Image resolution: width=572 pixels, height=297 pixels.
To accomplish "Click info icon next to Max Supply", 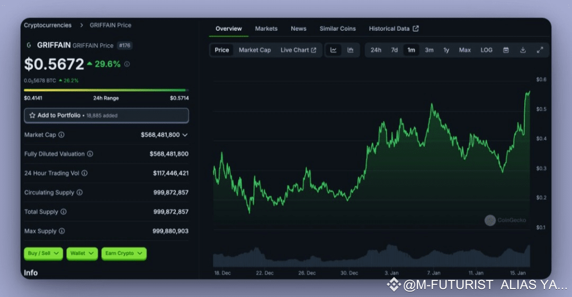I will 61,231.
